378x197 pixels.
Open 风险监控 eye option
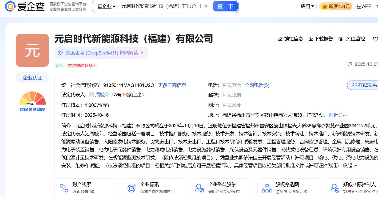pos(352,39)
